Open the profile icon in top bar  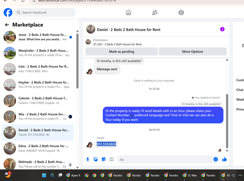pos(181,12)
